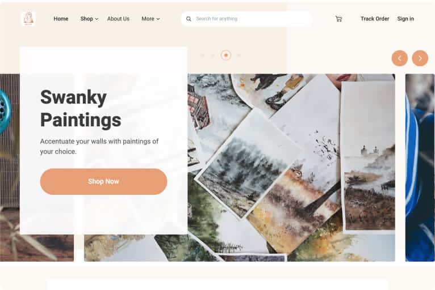This screenshot has width=435, height=290.
Task: Select the active third carousel dot
Action: 226,55
